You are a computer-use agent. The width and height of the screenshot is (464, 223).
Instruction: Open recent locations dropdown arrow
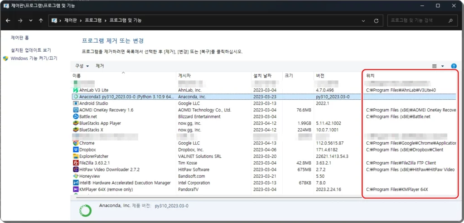pos(30,21)
